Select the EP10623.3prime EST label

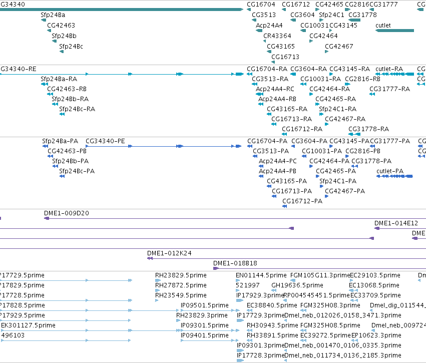[376, 335]
